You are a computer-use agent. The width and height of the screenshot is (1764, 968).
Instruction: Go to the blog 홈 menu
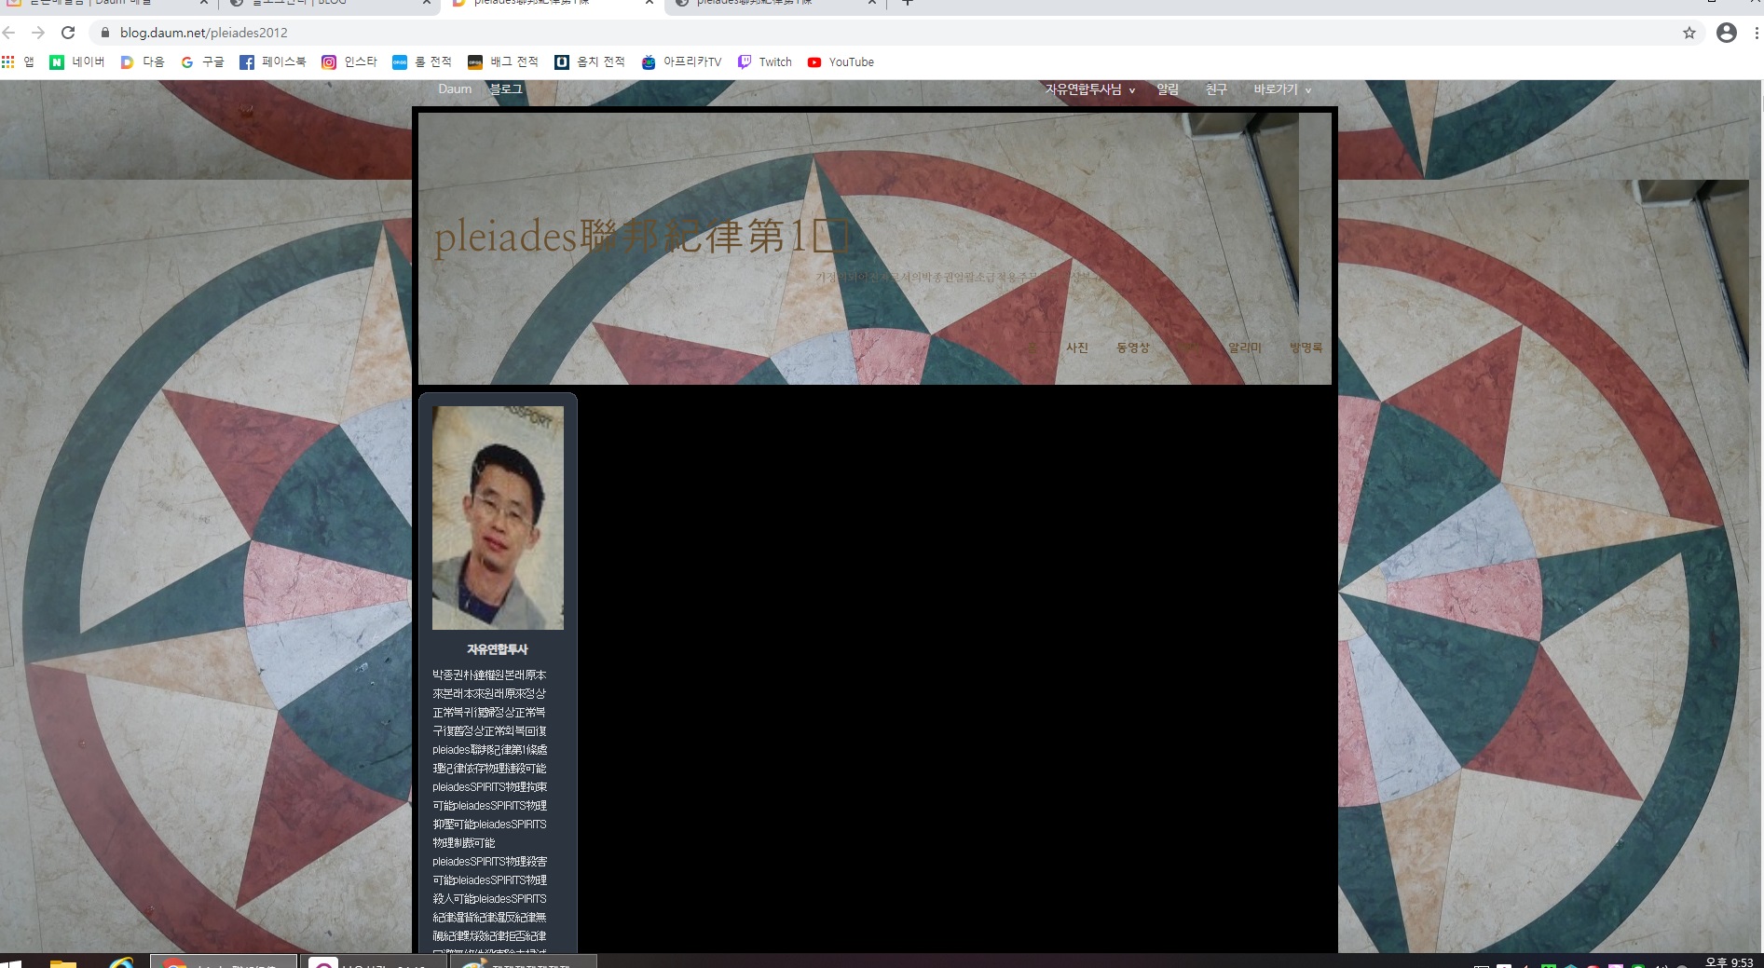coord(1032,348)
